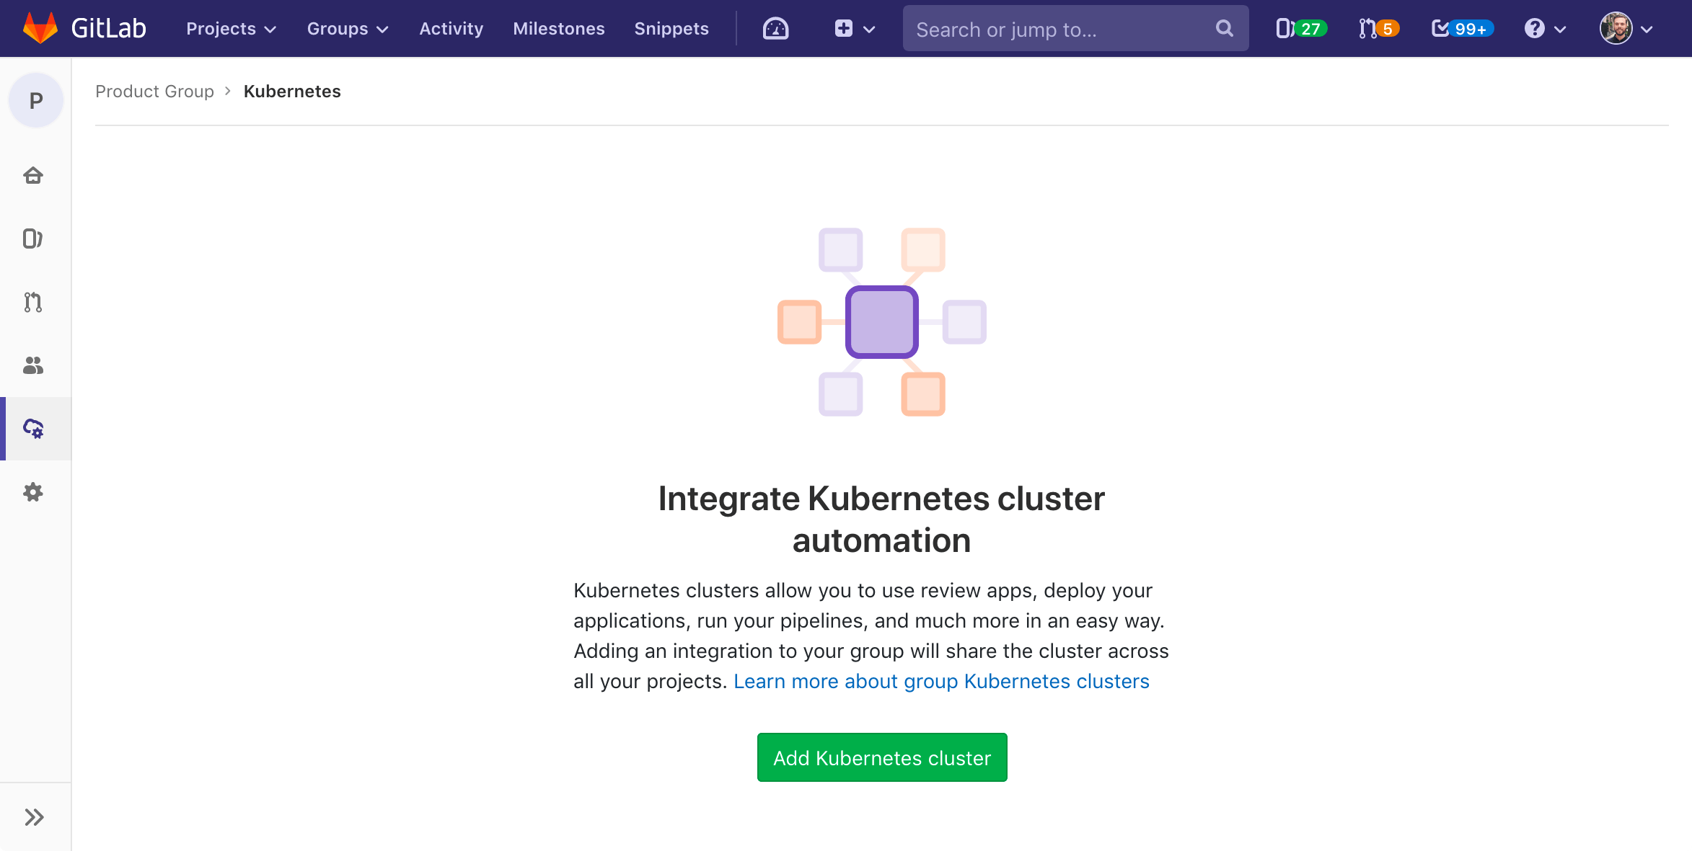Open the Activity menu item
This screenshot has height=851, width=1692.
[451, 29]
